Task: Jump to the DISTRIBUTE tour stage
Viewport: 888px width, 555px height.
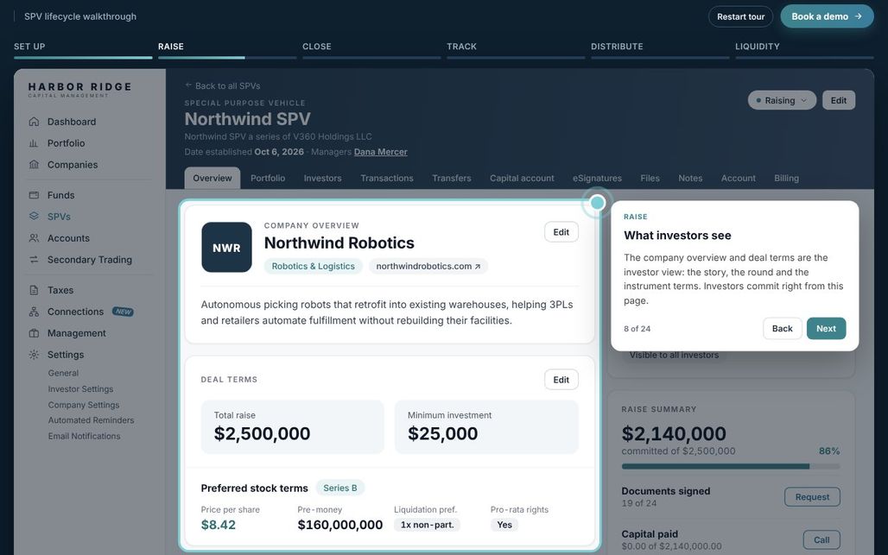Action: [x=660, y=48]
